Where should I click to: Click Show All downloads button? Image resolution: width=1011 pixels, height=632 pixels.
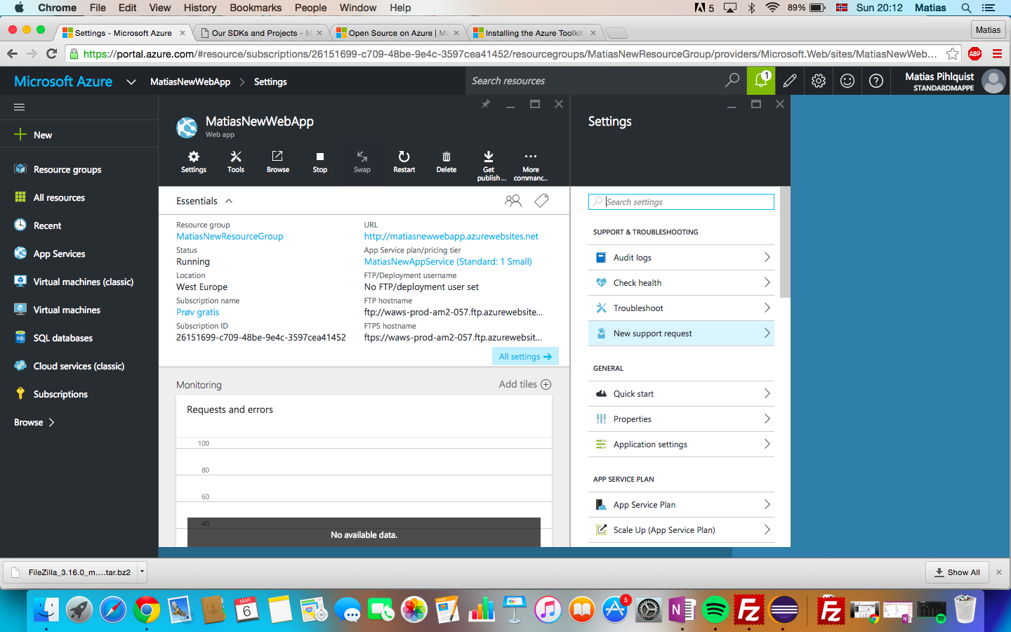tap(957, 572)
